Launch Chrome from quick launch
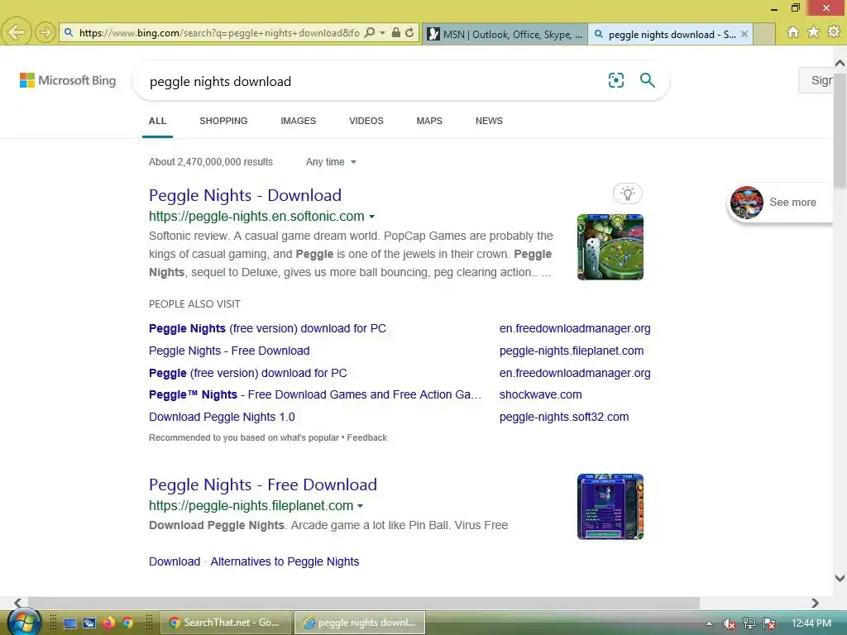The image size is (847, 635). [x=127, y=623]
